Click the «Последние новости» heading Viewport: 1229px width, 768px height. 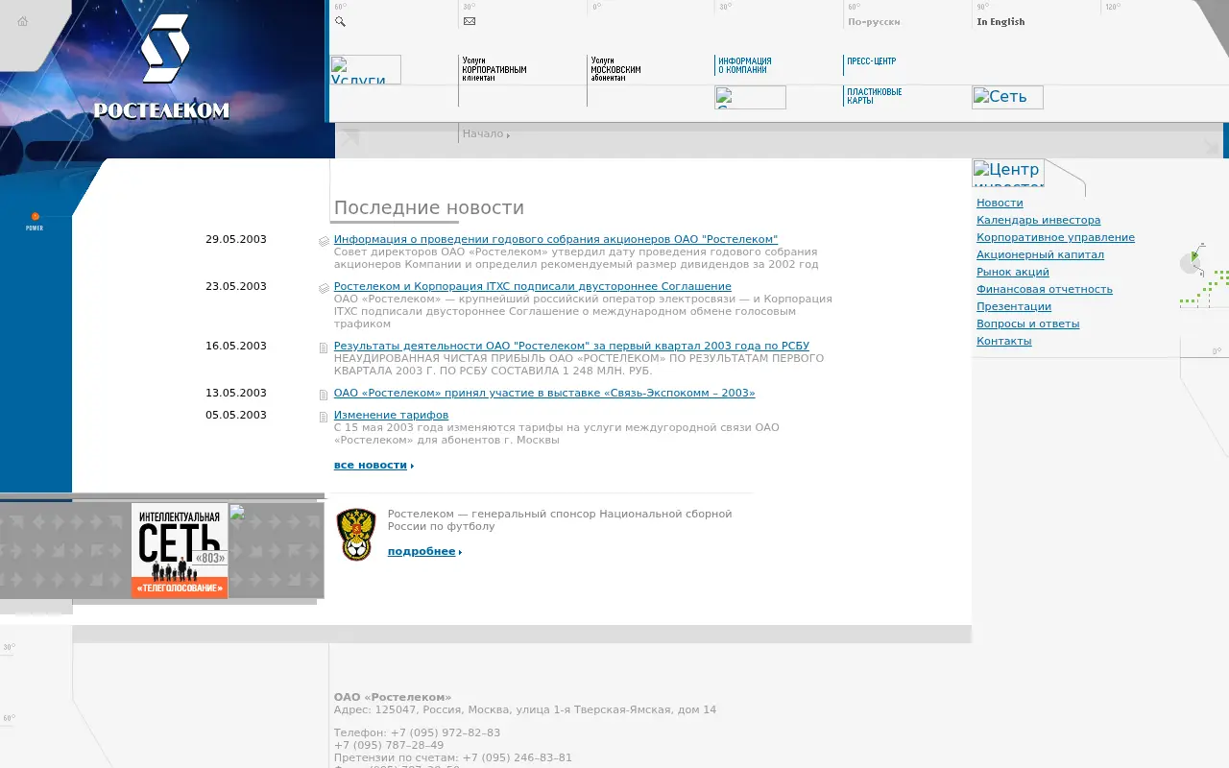point(429,208)
